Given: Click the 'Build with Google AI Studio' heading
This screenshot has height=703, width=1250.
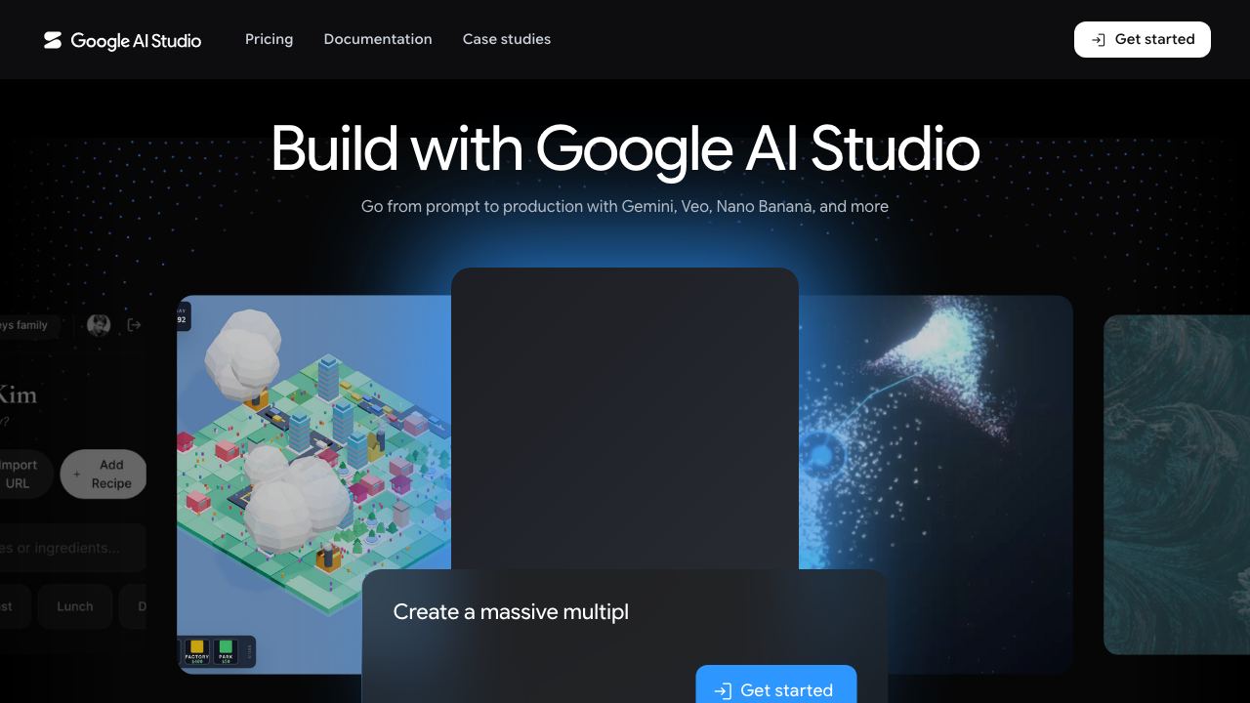Looking at the screenshot, I should click(x=625, y=149).
